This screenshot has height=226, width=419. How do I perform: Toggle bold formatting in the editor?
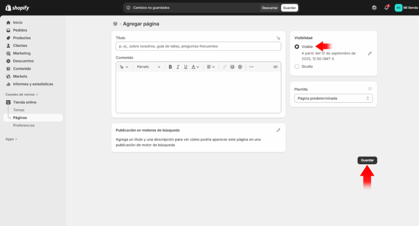tap(171, 67)
